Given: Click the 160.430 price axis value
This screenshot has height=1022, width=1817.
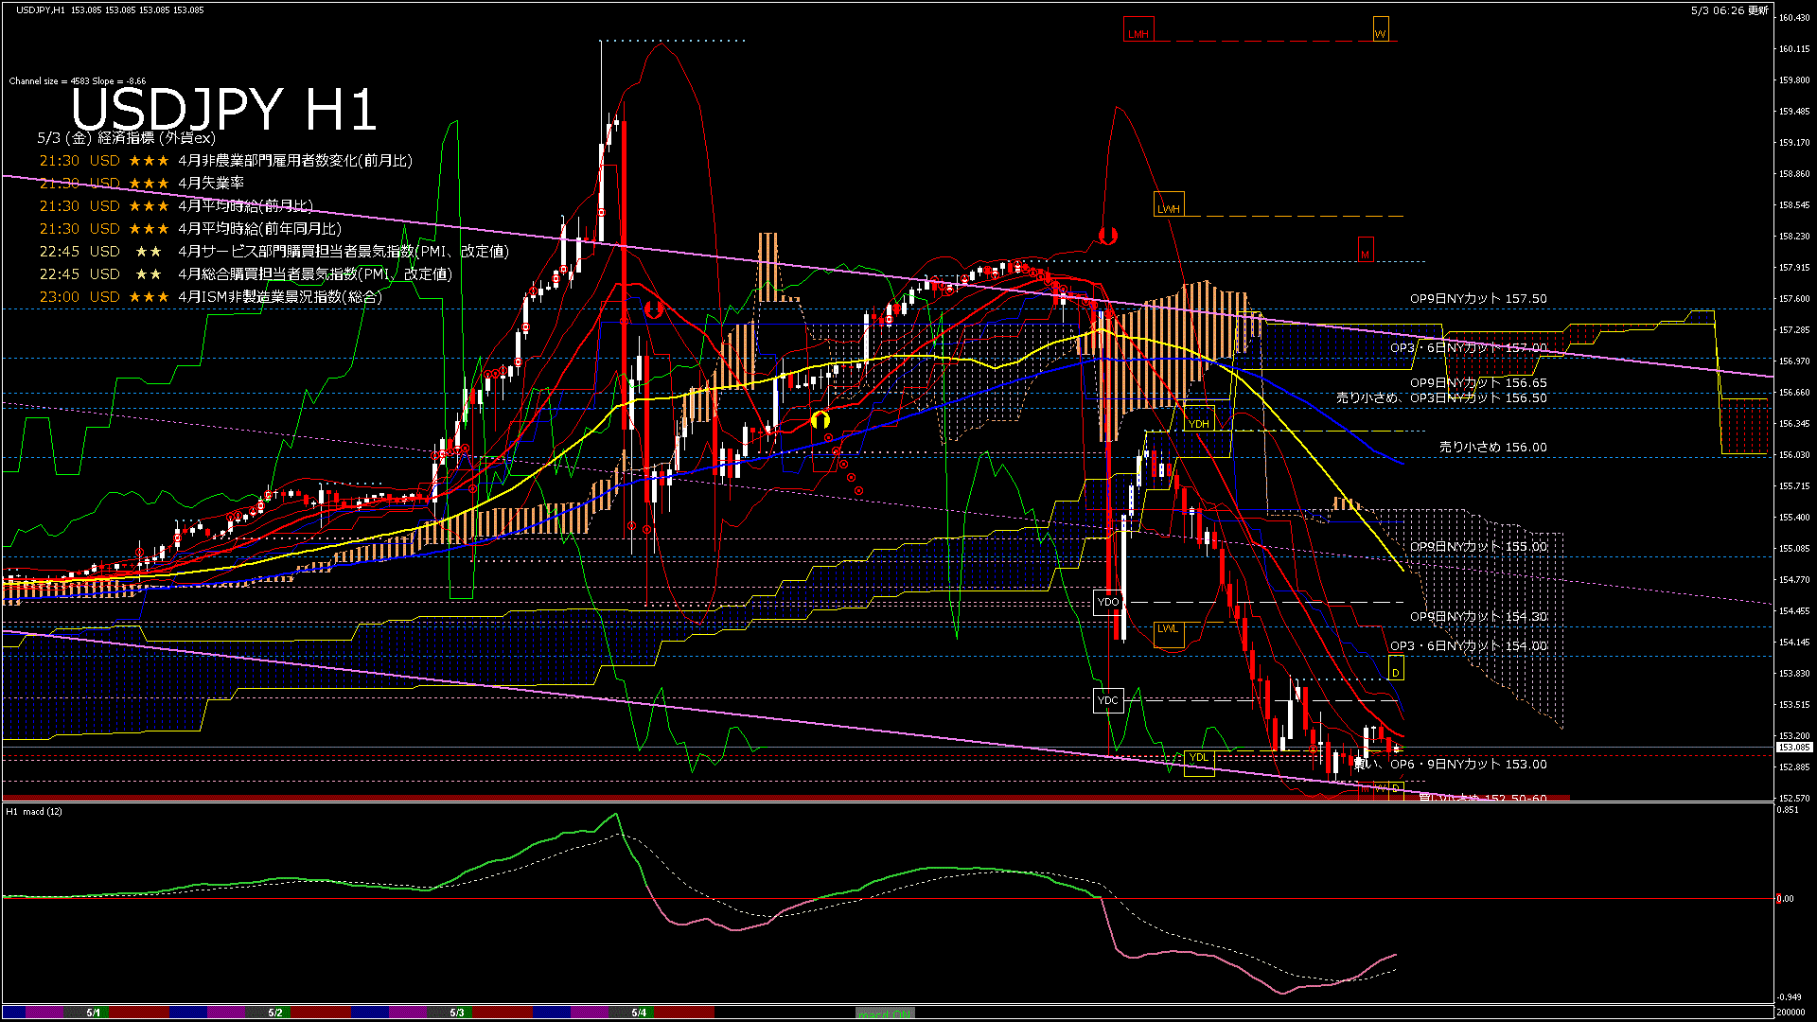Looking at the screenshot, I should [x=1794, y=18].
